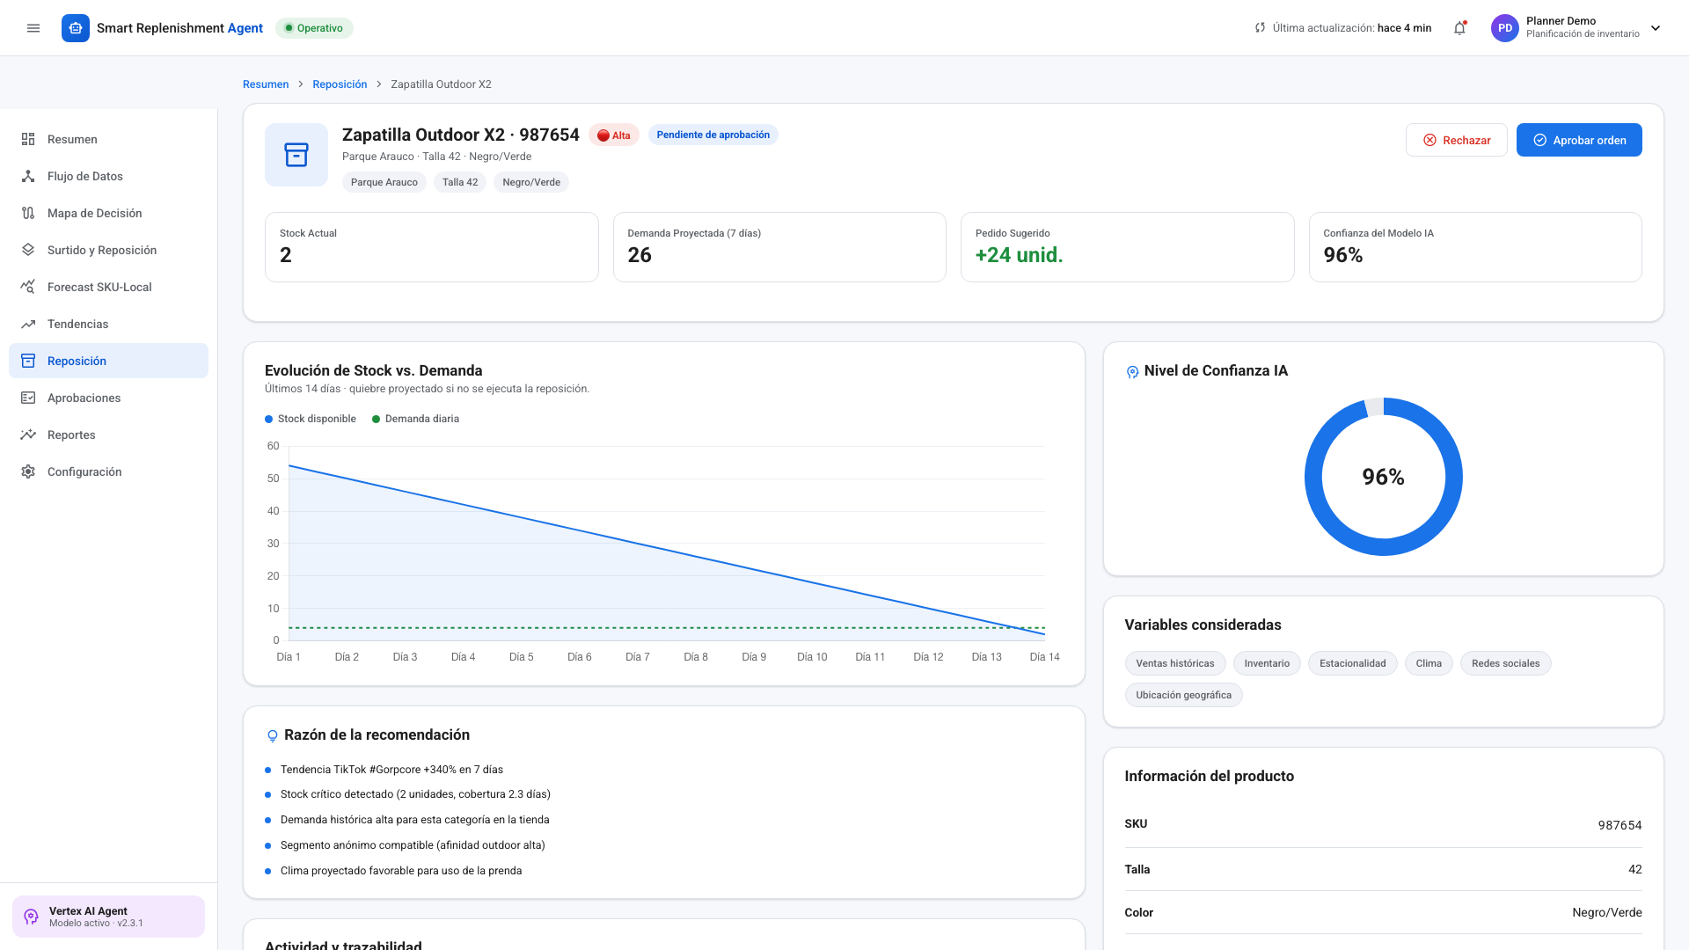Click the Última actualización timestamp
The height and width of the screenshot is (950, 1689).
coord(1351,28)
